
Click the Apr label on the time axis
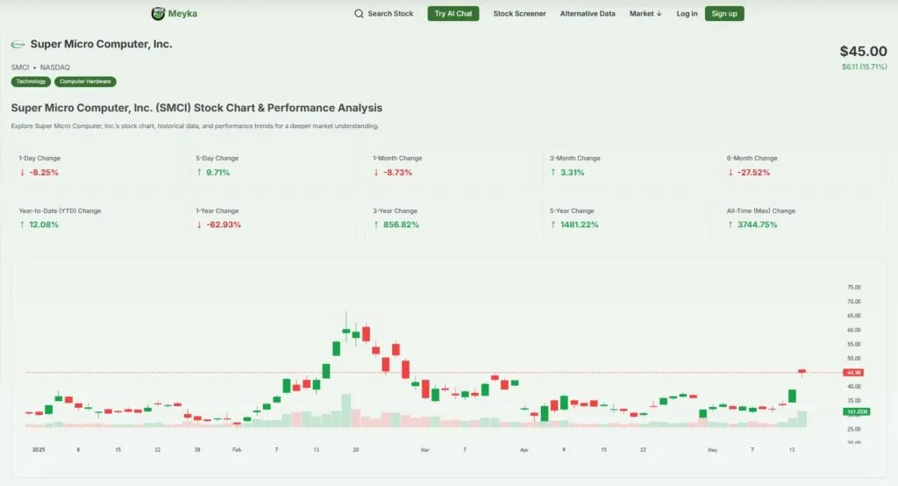[x=524, y=450]
